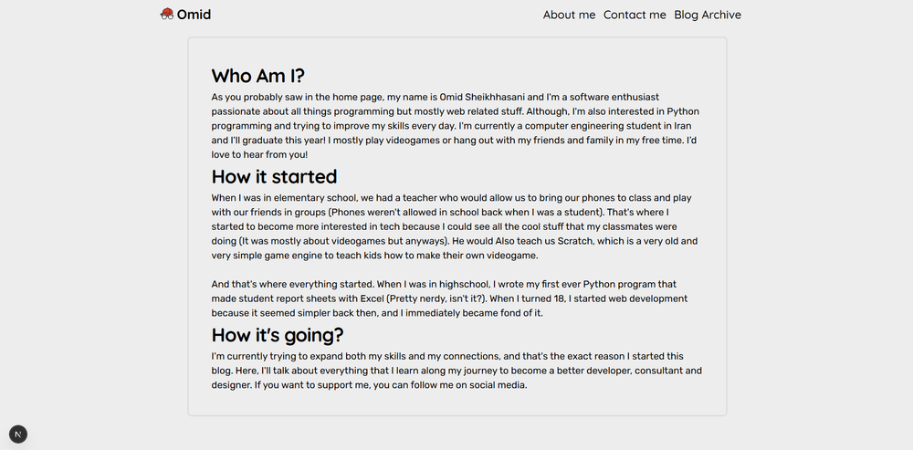Click the paragraph starting And that's where everything
Viewport: 913px width, 450px height.
pos(449,298)
